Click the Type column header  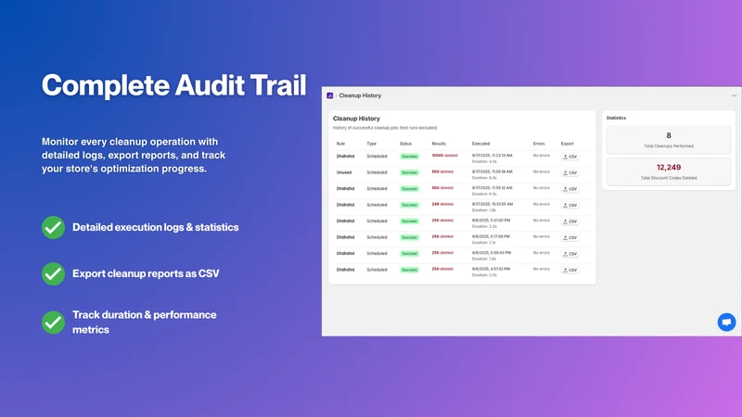(x=372, y=144)
